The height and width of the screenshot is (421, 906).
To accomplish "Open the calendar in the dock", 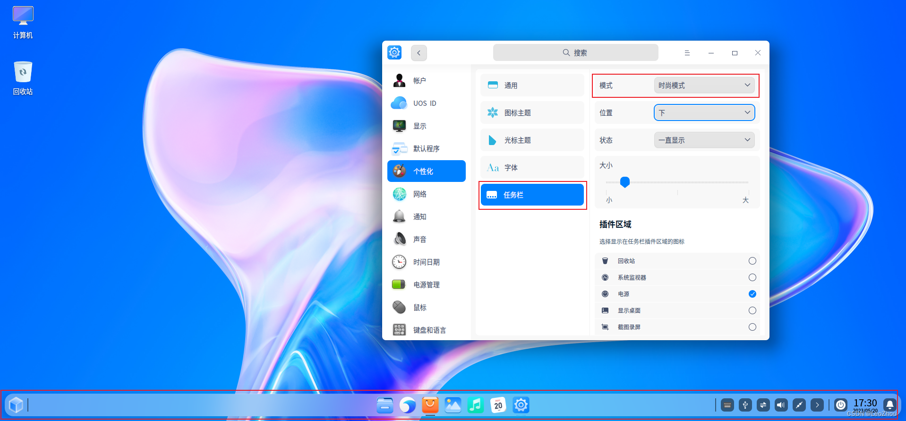I will pyautogui.click(x=498, y=405).
